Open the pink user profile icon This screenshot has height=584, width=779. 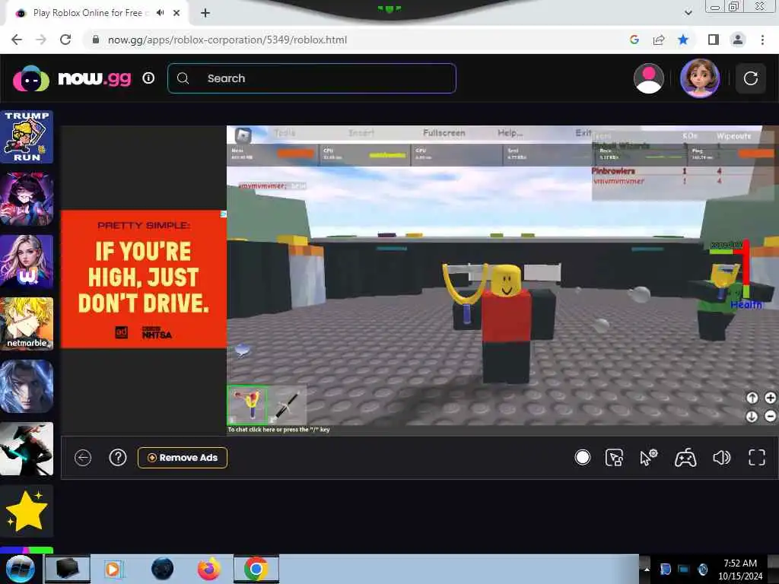click(649, 78)
